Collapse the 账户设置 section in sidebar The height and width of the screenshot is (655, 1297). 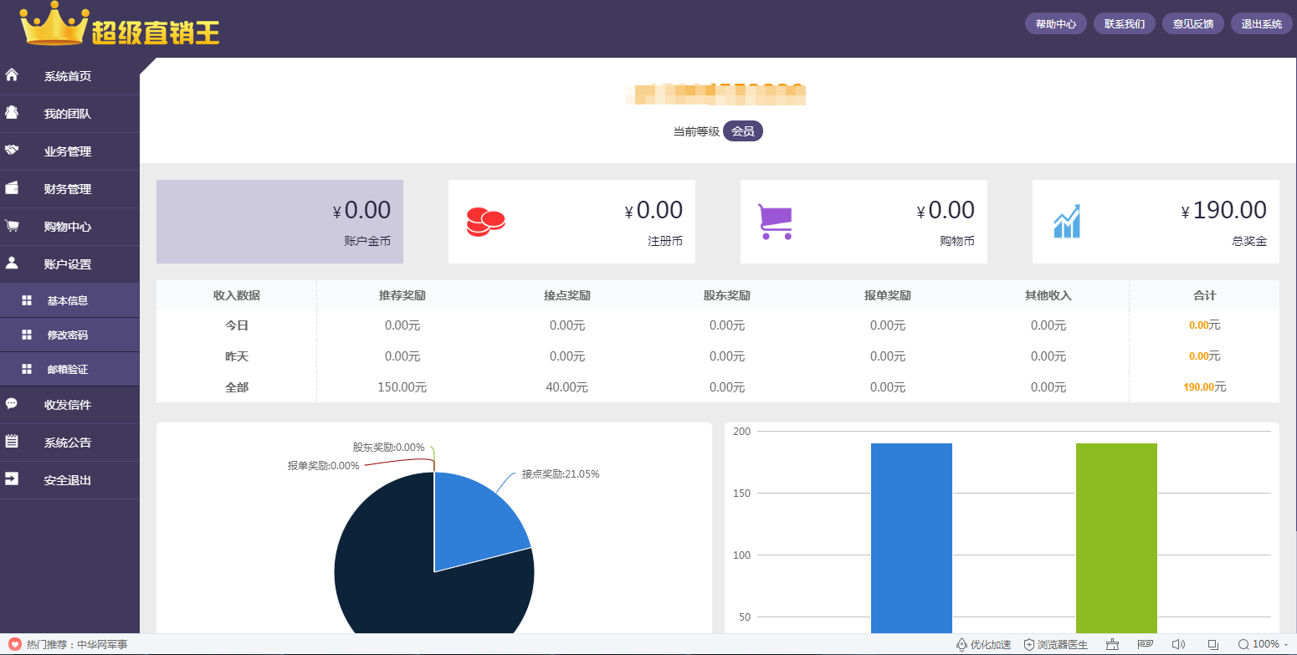[69, 264]
